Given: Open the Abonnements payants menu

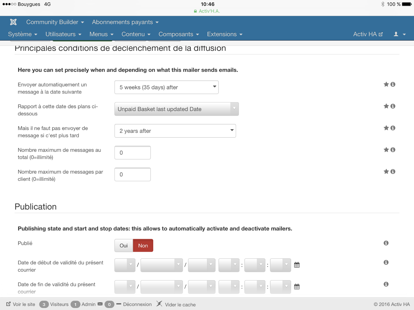Looking at the screenshot, I should tap(125, 22).
